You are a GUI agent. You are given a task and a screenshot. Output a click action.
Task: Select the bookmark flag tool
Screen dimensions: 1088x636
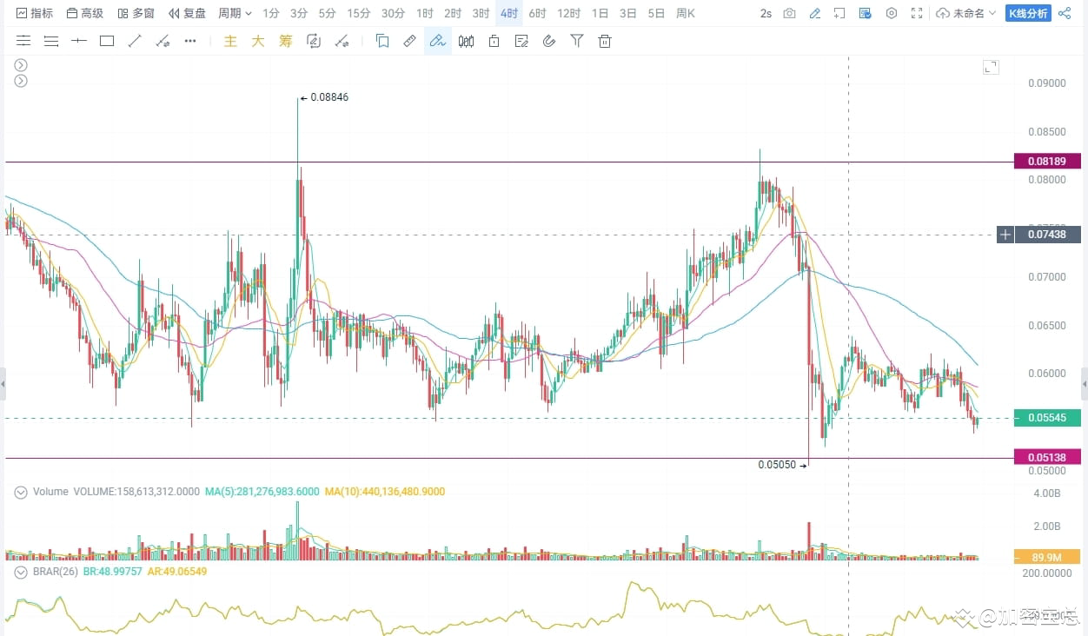pos(382,40)
